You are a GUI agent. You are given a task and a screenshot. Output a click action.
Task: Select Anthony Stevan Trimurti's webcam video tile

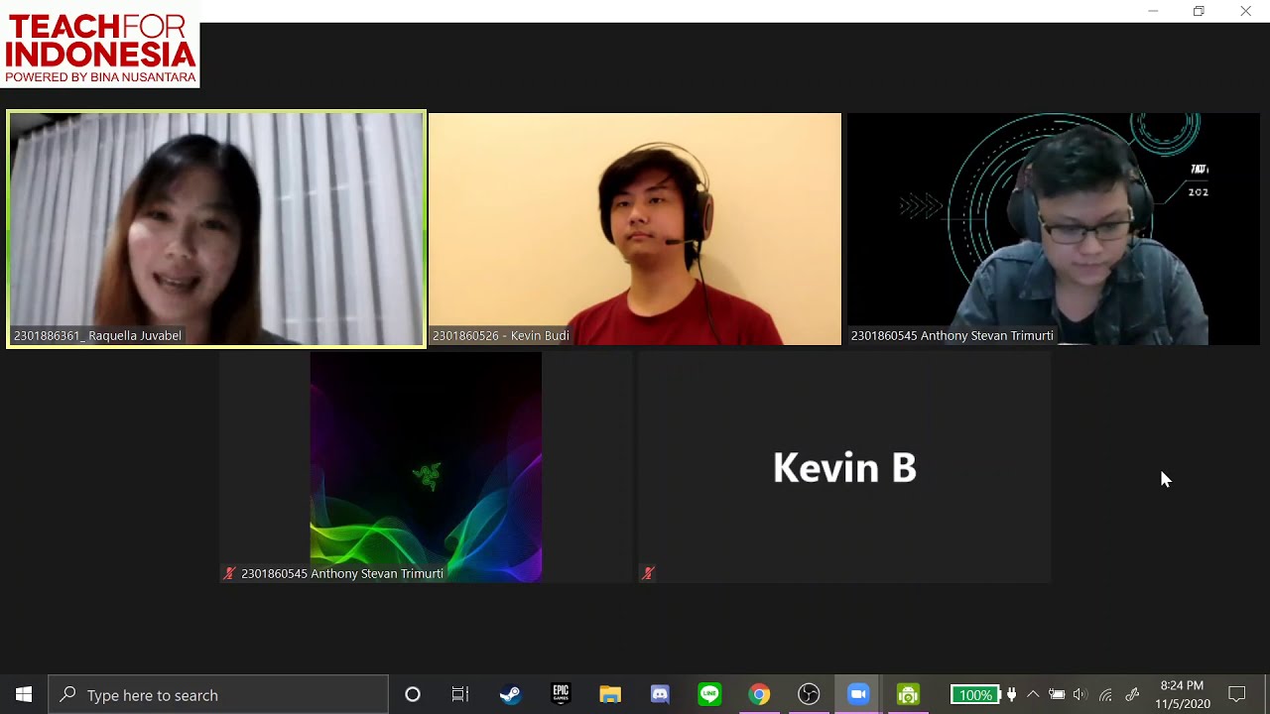[x=1053, y=229]
